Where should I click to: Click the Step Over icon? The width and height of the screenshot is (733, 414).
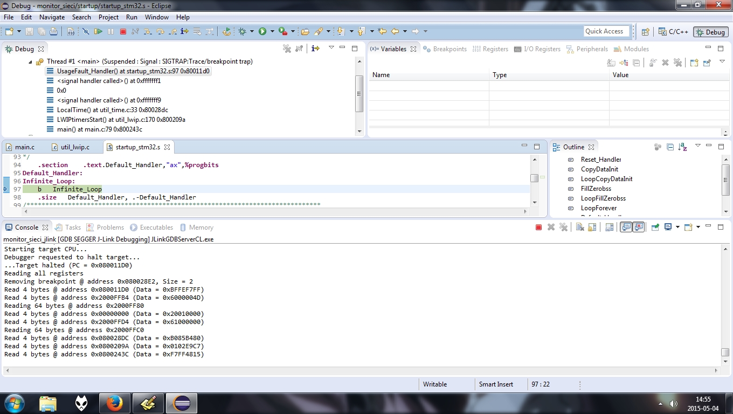(160, 31)
